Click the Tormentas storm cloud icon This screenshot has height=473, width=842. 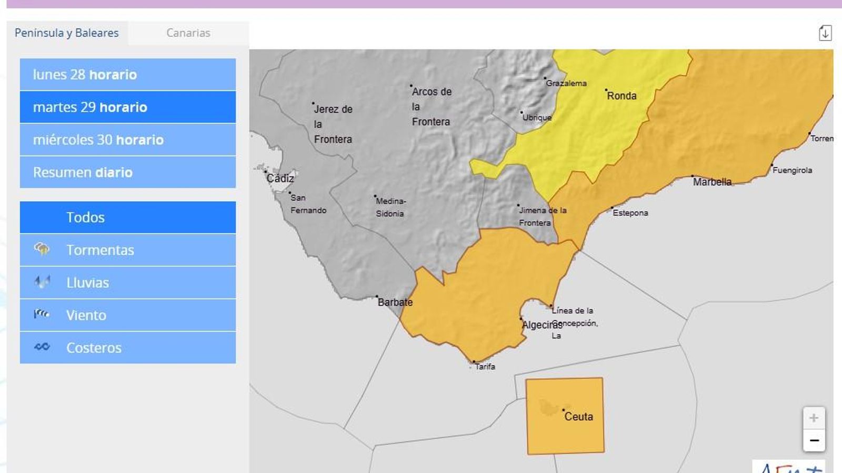(42, 249)
